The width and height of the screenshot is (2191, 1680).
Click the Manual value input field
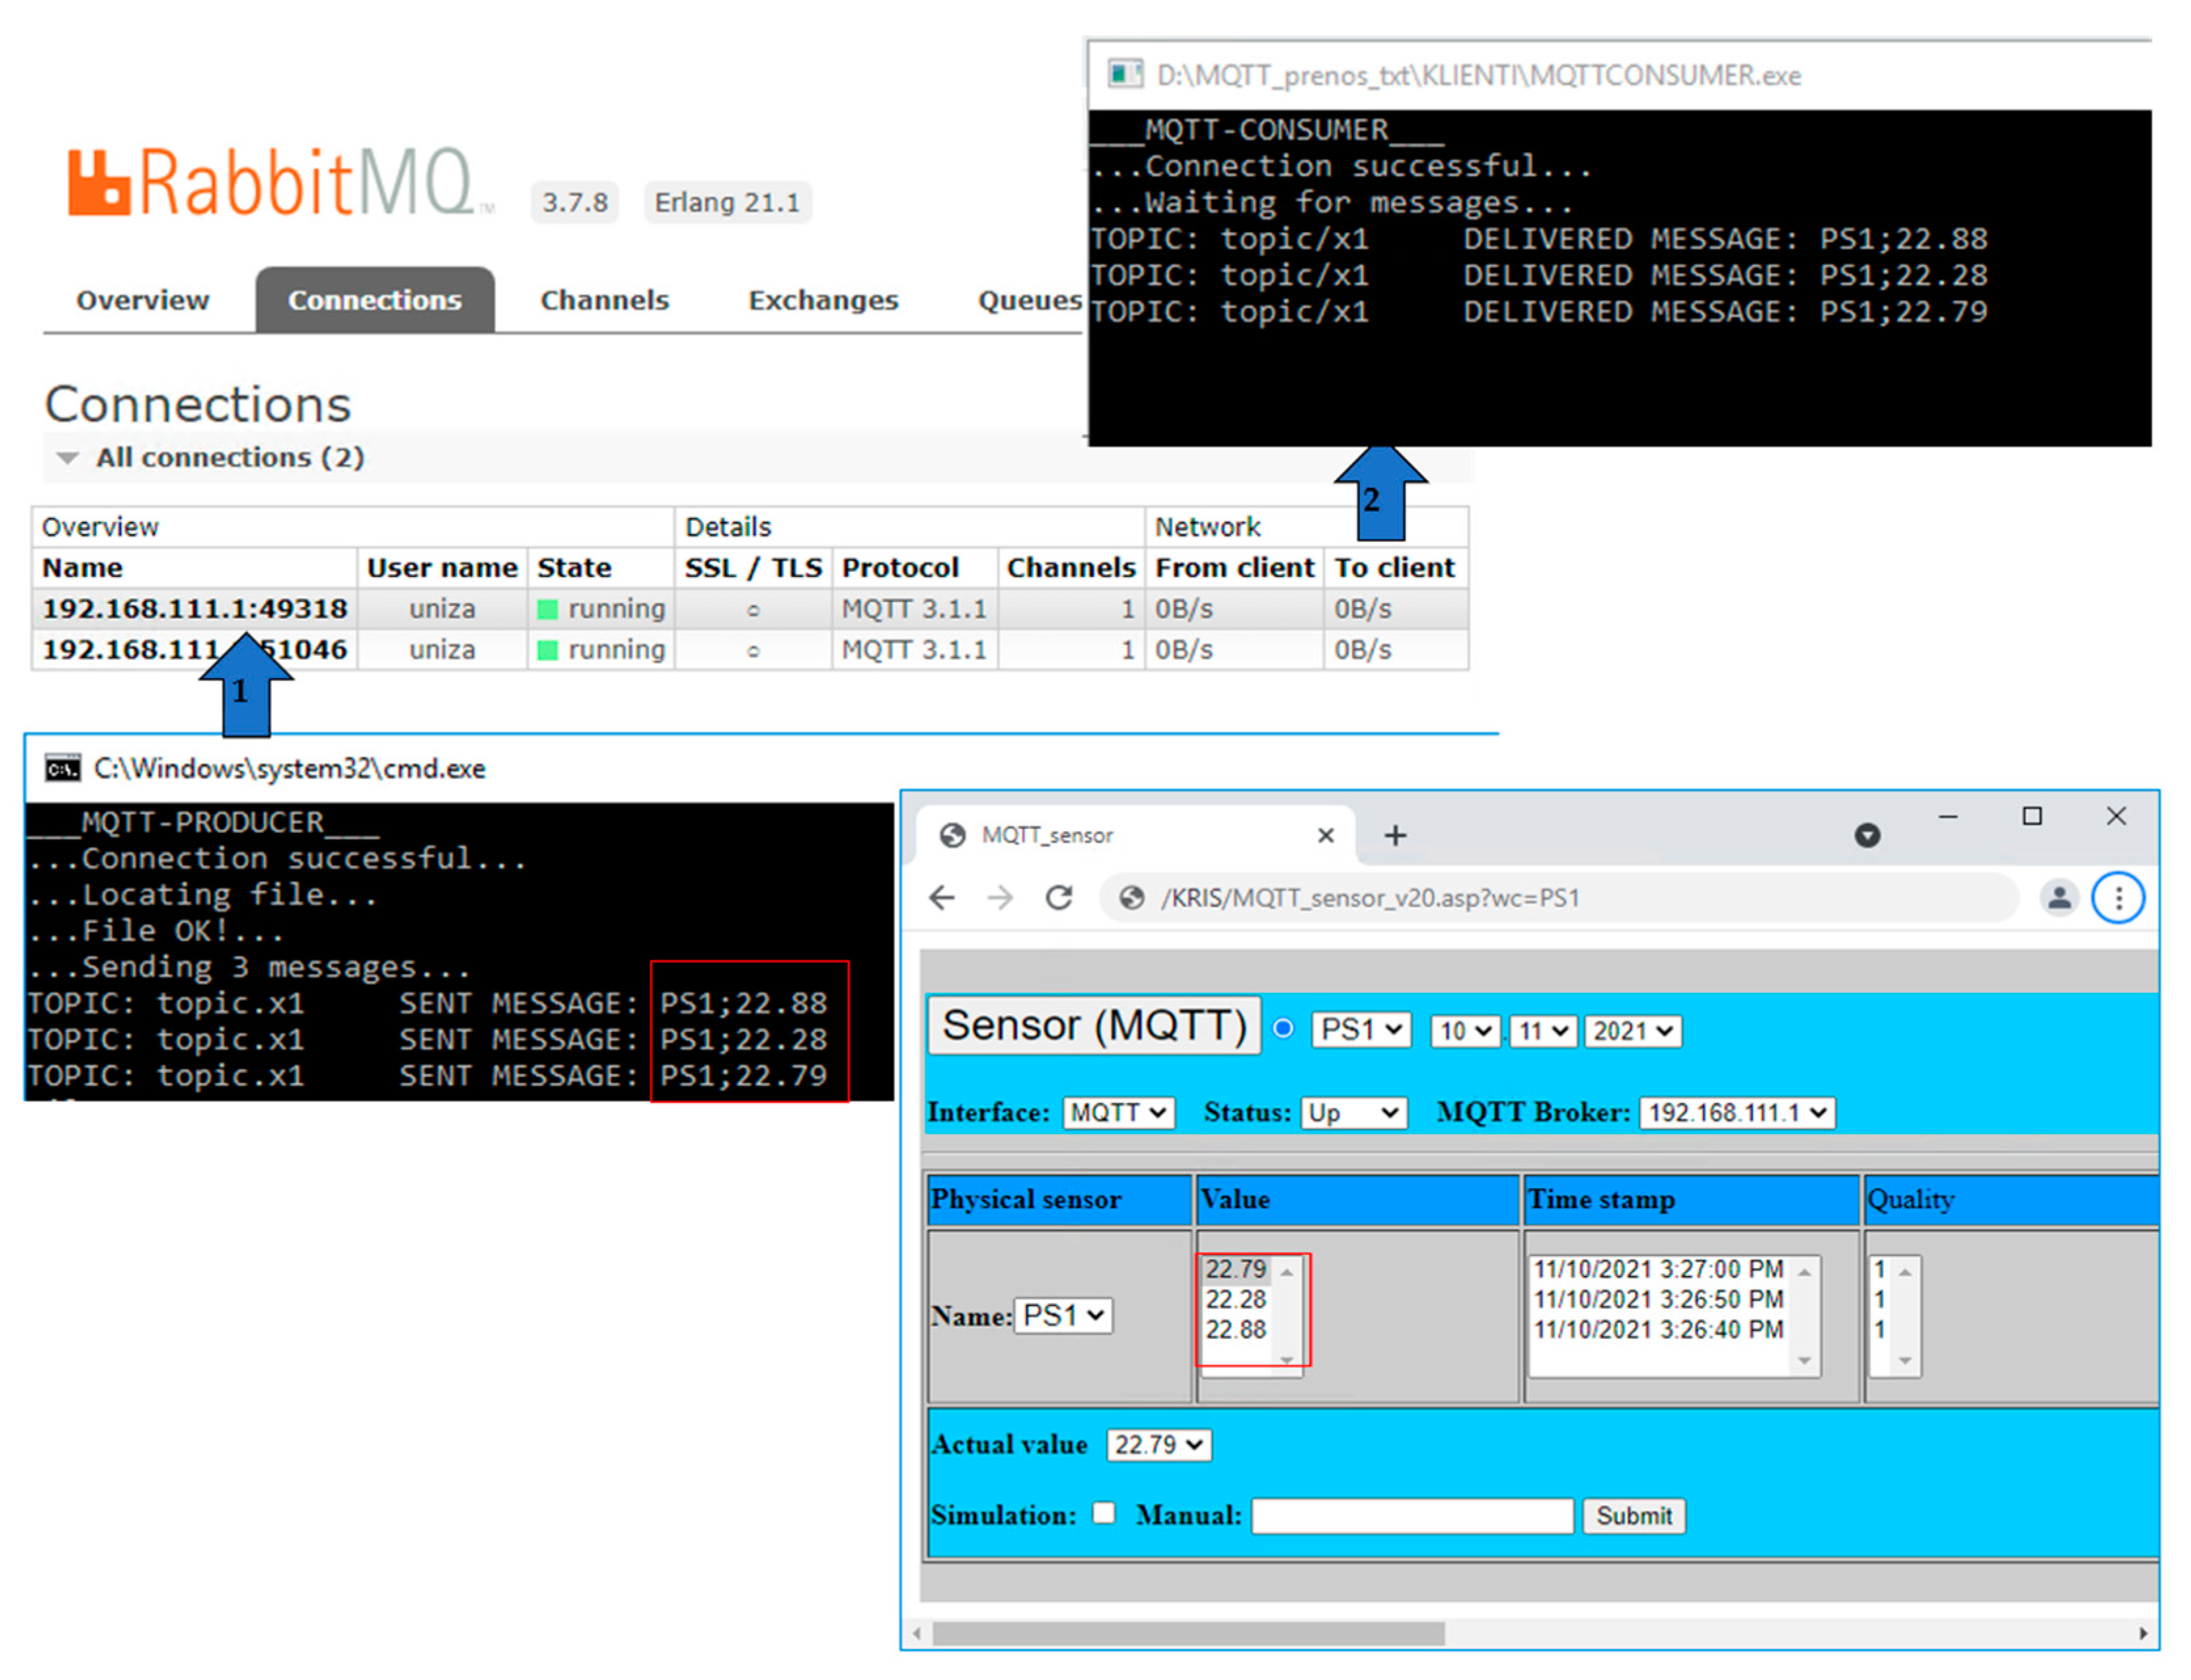1411,1515
